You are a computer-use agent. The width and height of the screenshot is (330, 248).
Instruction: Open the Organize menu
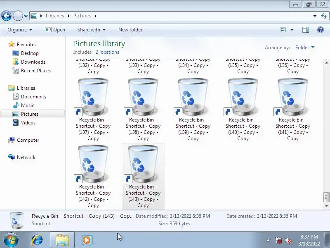coord(20,30)
